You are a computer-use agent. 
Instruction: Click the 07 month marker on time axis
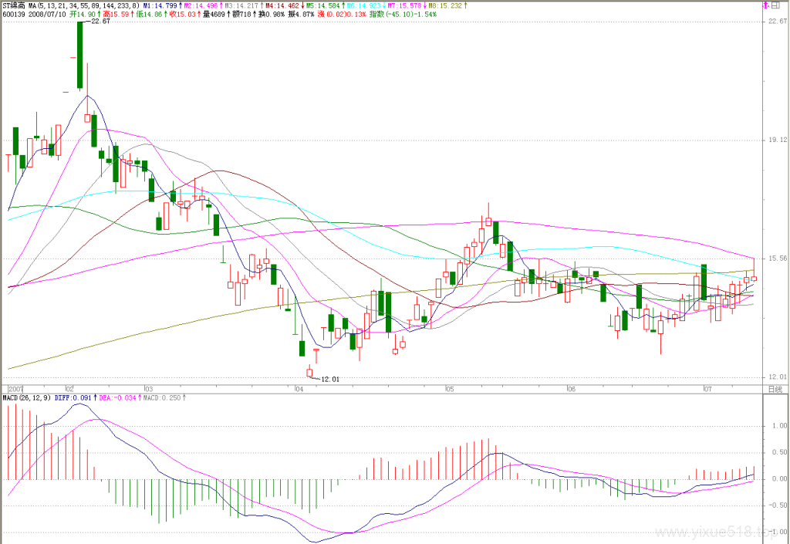tap(708, 389)
